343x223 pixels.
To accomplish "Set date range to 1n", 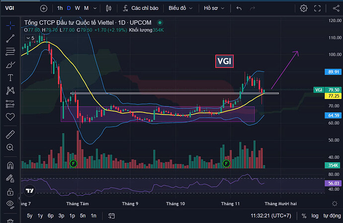I will (x=93, y=216).
